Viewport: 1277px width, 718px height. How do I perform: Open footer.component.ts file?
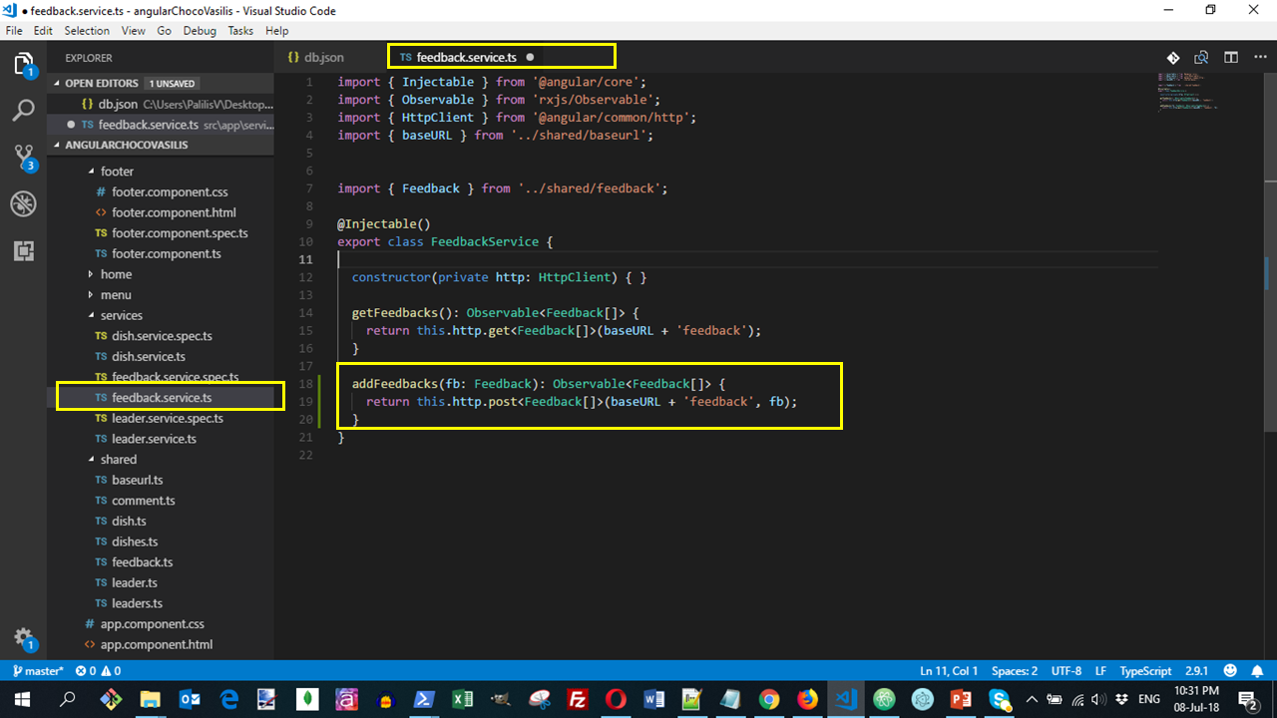click(x=167, y=254)
